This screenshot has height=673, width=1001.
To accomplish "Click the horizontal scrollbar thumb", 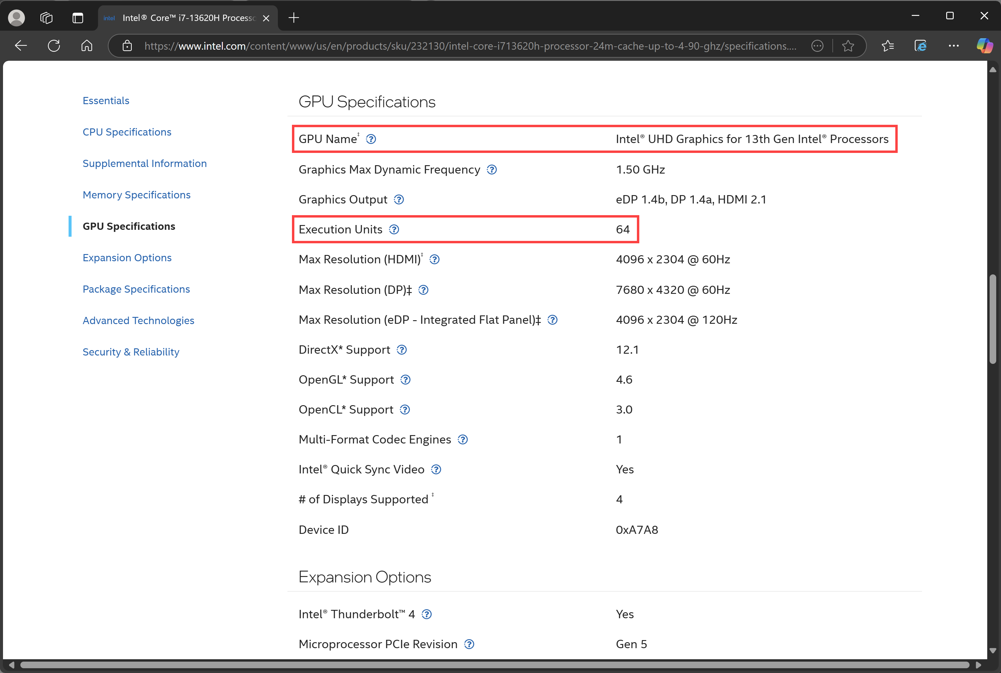I will point(495,665).
